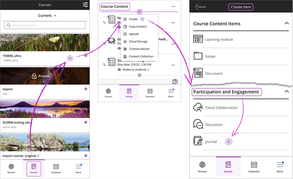Viewport: 293px width, 179px height.
Task: Open Stream tab in Create Item bottom bar
Action: 202,167
